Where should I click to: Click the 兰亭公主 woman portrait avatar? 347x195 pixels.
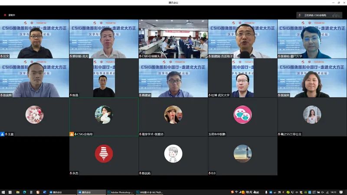(312, 114)
